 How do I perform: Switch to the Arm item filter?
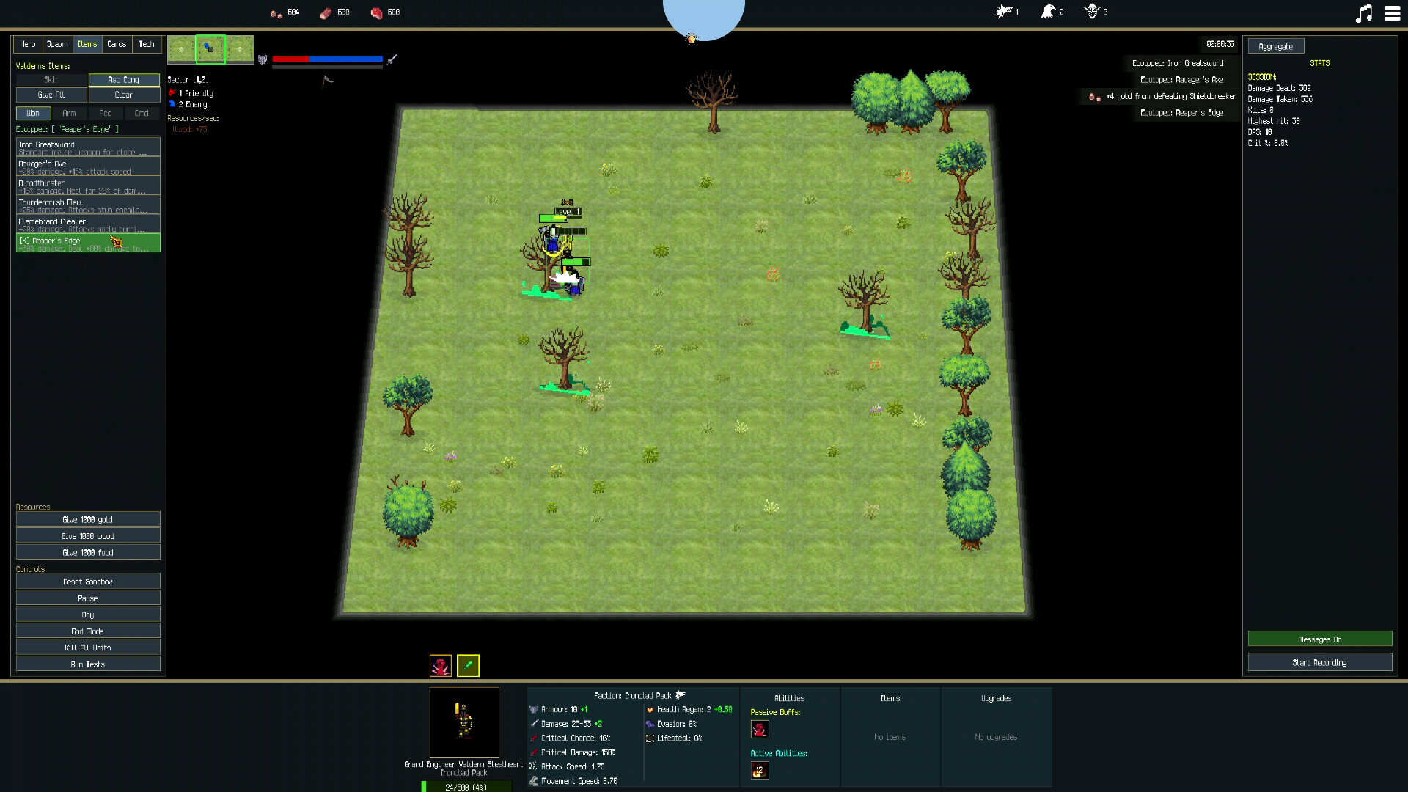pyautogui.click(x=69, y=113)
